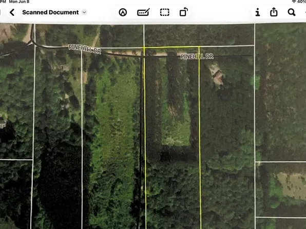
Task: Show document info with the i icon
Action: pyautogui.click(x=258, y=12)
